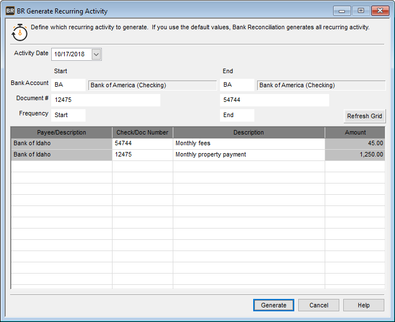Click the stopwatch recurring activity icon
Image resolution: width=395 pixels, height=322 pixels.
(19, 33)
